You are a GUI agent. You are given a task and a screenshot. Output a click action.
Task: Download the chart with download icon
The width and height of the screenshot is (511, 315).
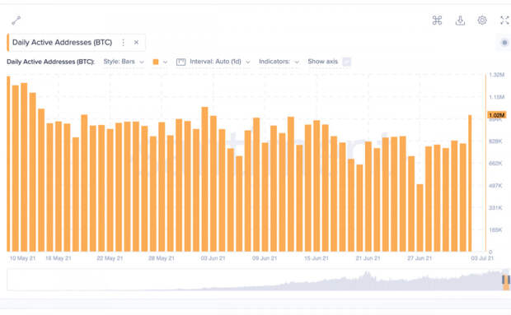460,21
